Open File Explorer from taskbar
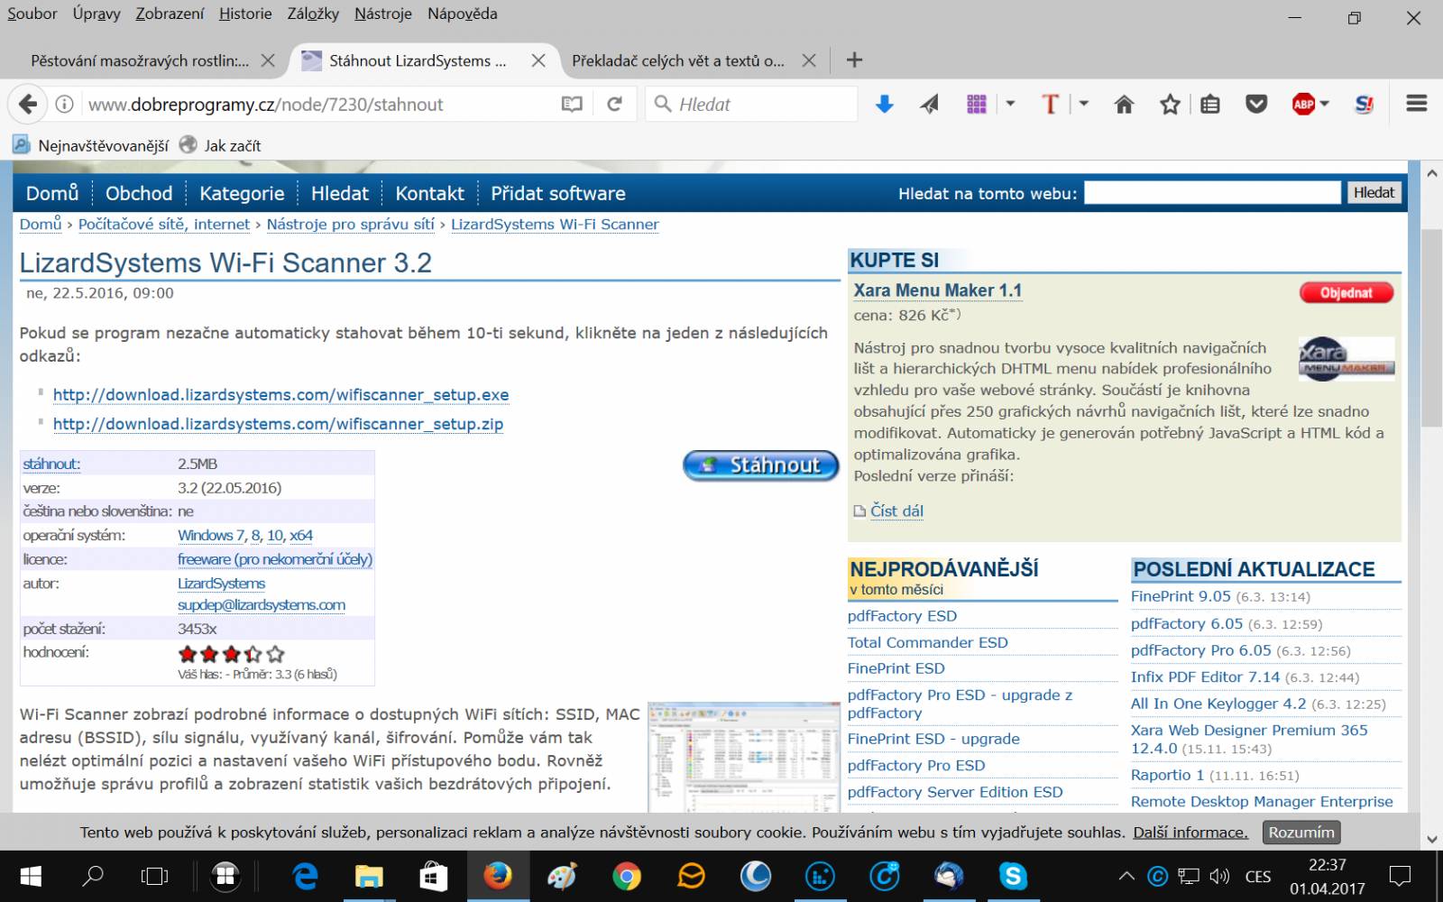The width and height of the screenshot is (1443, 902). pos(369,876)
